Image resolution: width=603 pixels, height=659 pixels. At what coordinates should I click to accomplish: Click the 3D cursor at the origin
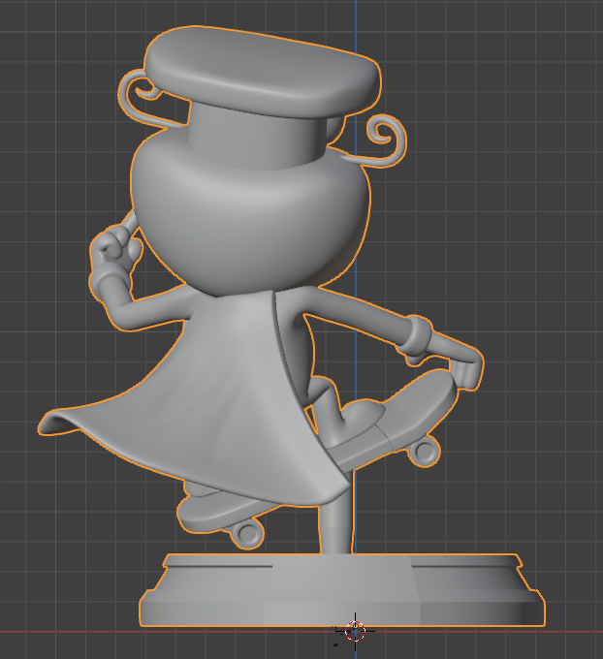pyautogui.click(x=356, y=631)
